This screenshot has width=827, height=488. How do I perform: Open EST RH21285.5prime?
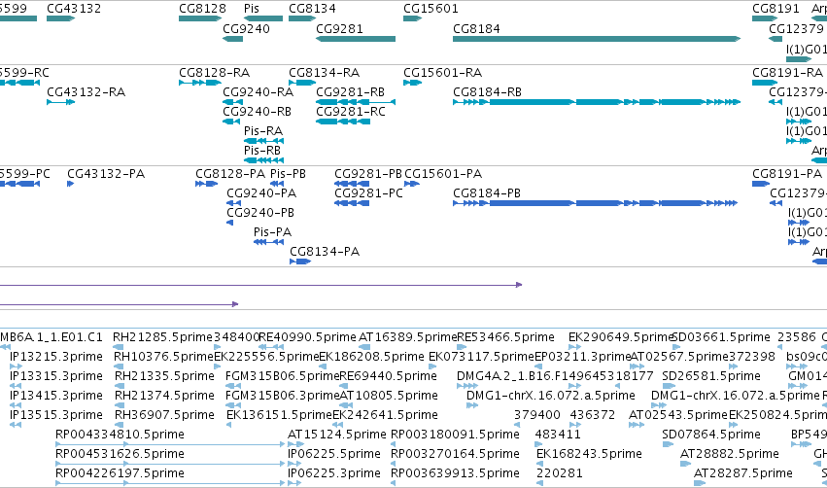click(163, 337)
